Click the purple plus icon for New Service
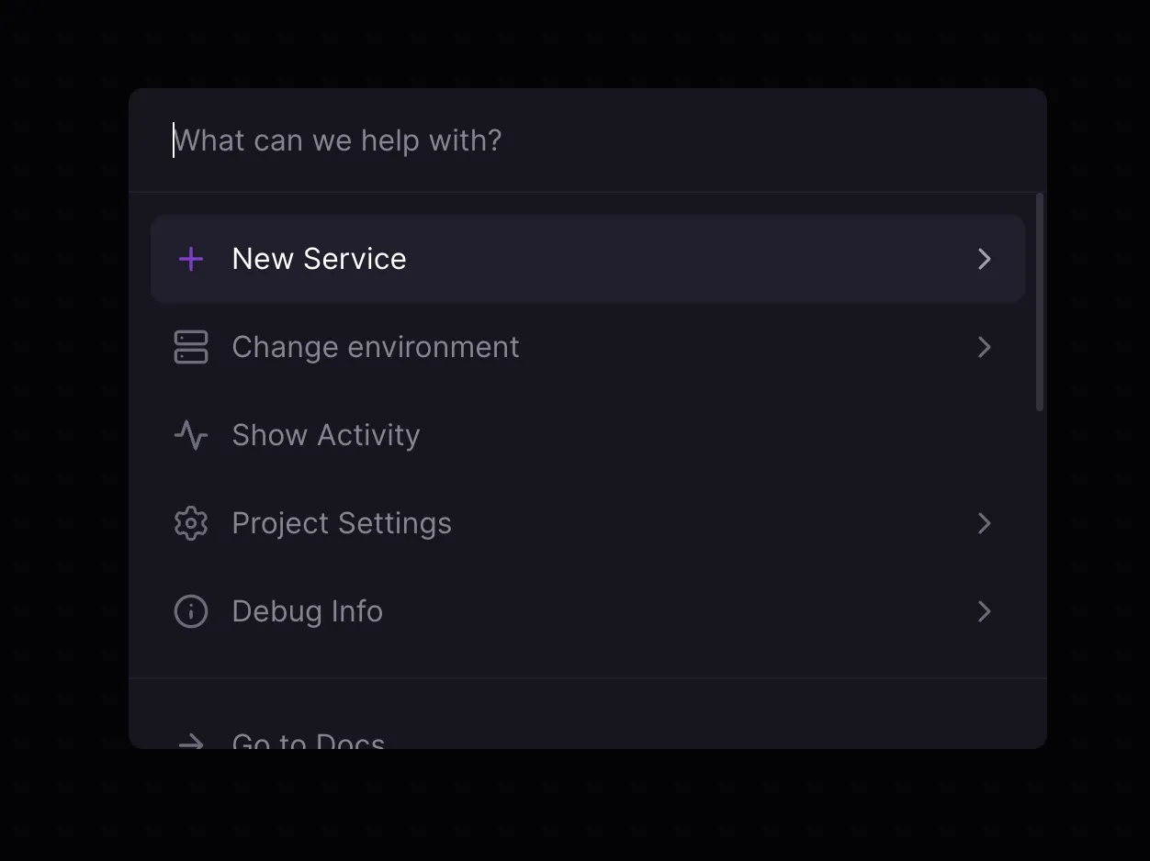Screen dimensions: 1150x861 click(x=191, y=259)
